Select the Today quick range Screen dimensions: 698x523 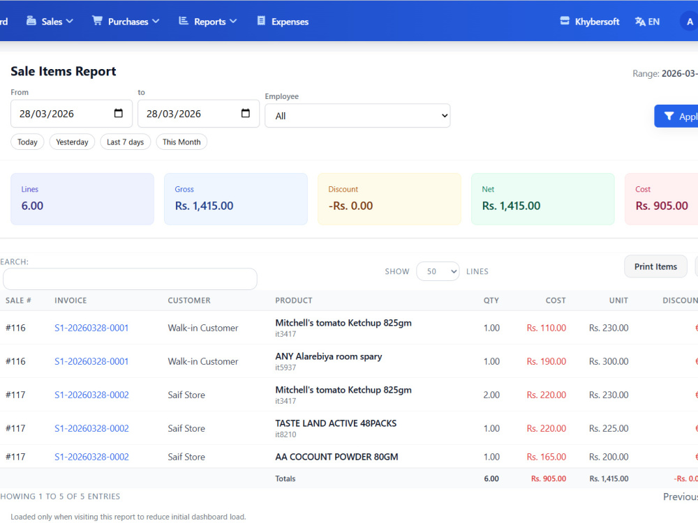(27, 142)
